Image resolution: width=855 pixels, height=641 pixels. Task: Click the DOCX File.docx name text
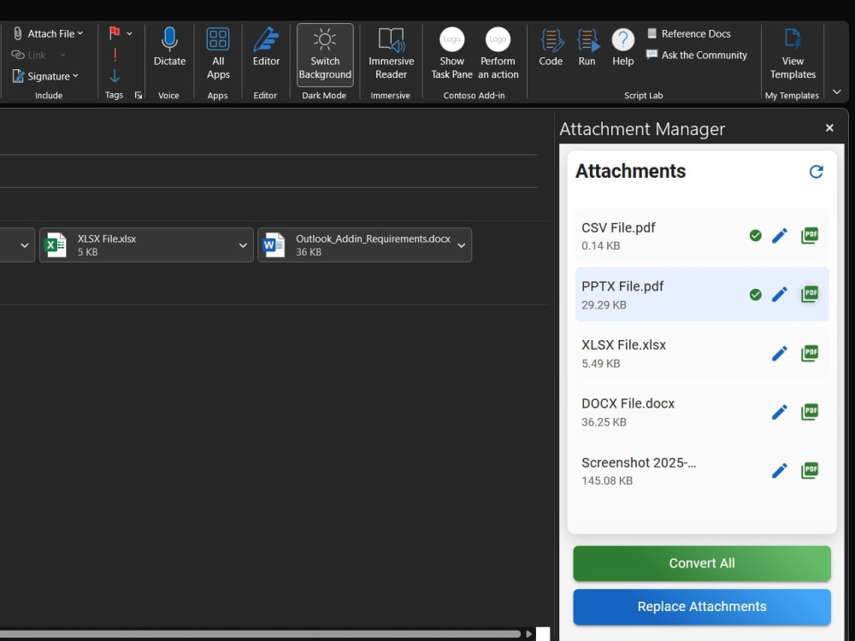(x=628, y=403)
